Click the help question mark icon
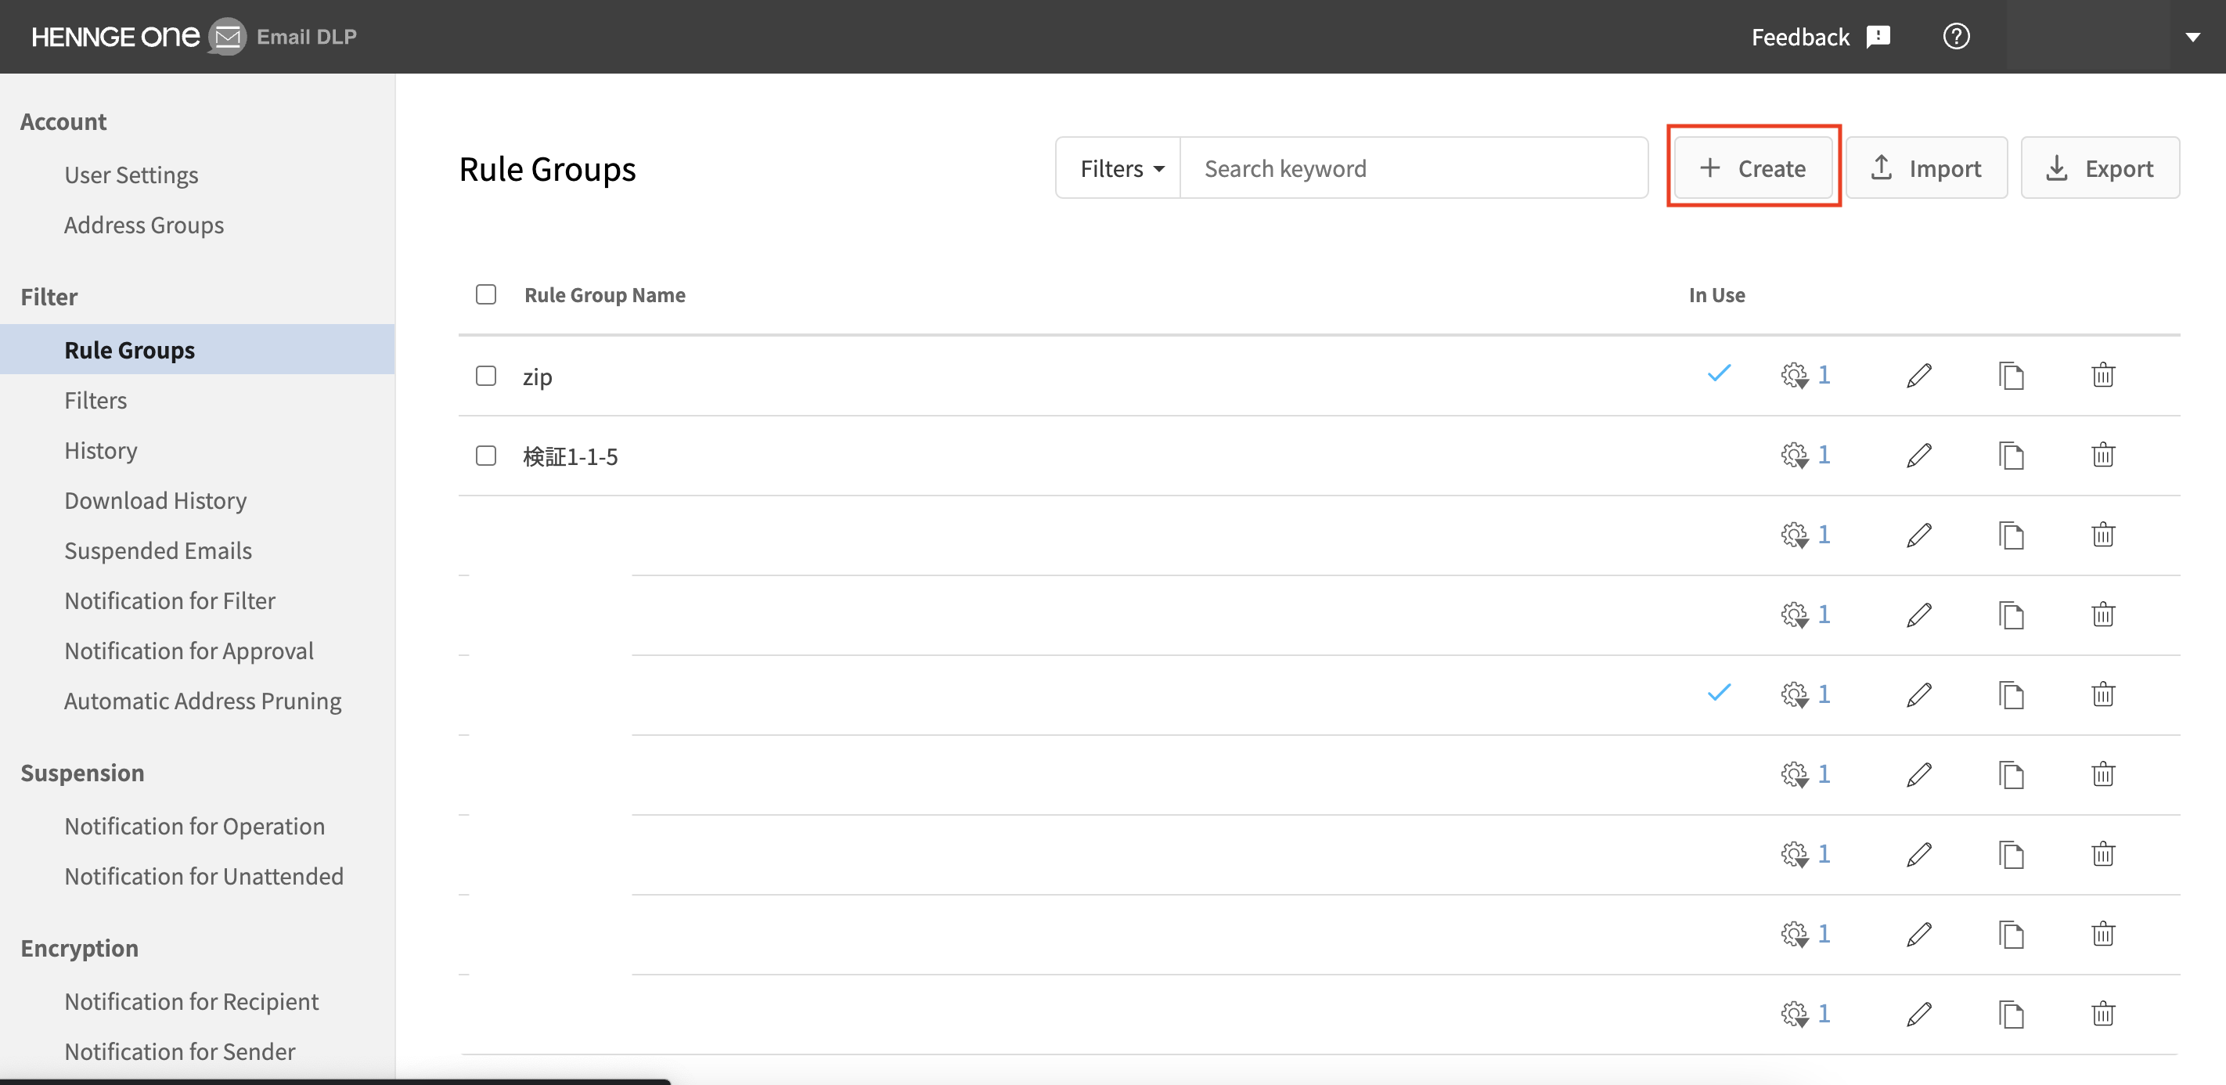The height and width of the screenshot is (1085, 2226). click(x=1955, y=36)
